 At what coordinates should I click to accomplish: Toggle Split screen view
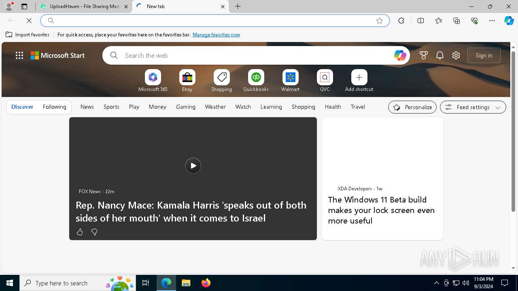click(x=420, y=21)
